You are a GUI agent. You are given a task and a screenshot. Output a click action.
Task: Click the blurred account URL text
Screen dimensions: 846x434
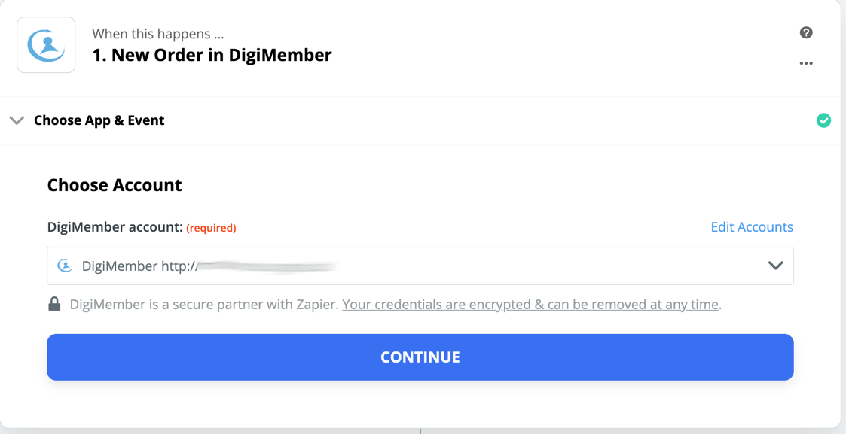coord(267,266)
